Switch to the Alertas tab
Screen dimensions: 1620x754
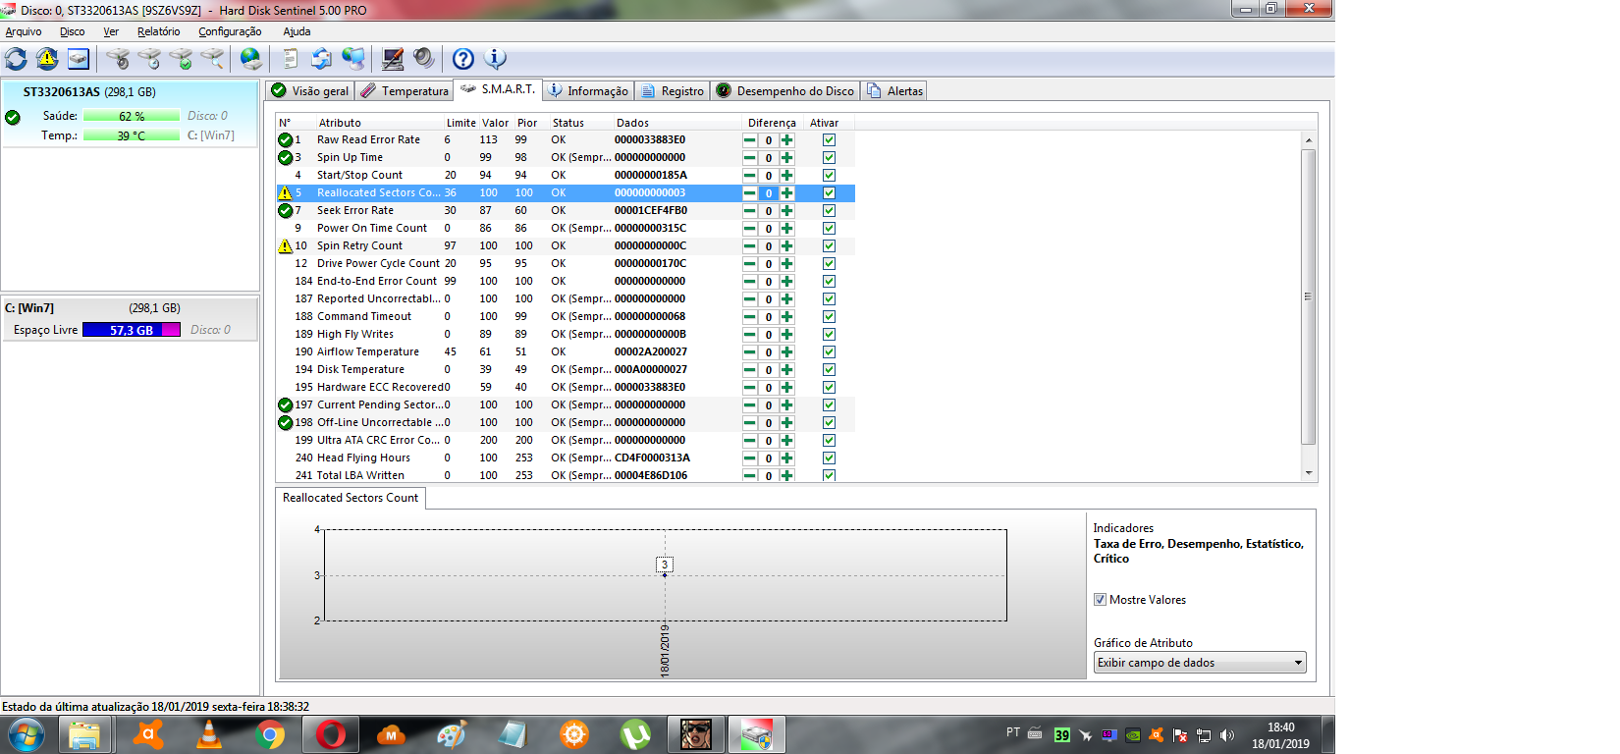click(894, 91)
